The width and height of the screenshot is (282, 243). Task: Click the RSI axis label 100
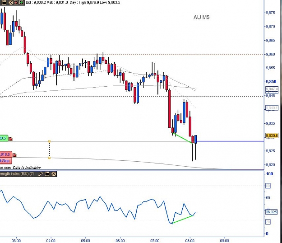click(269, 174)
